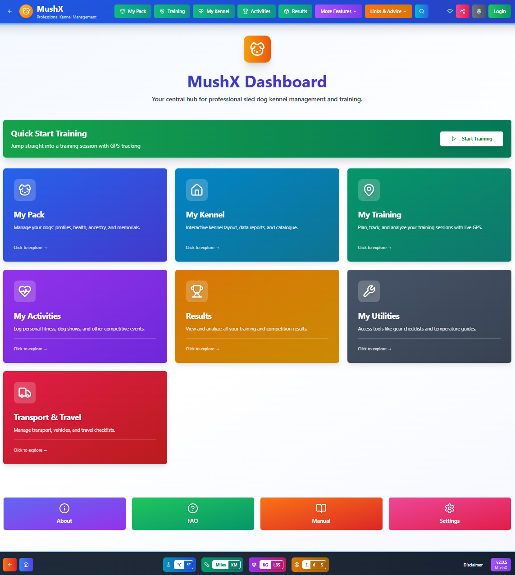Click the Login button

500,11
